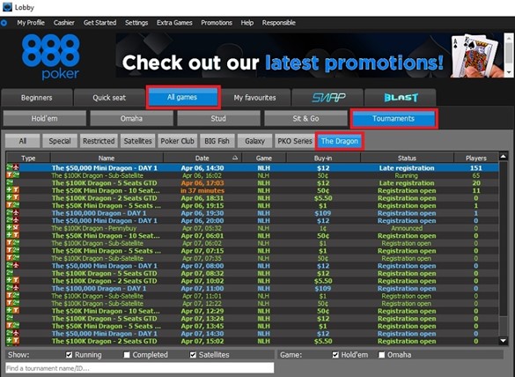
Task: Click the 888poker logo
Action: coord(51,57)
